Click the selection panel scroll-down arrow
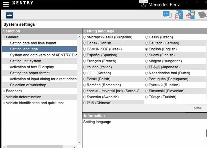 (79, 142)
